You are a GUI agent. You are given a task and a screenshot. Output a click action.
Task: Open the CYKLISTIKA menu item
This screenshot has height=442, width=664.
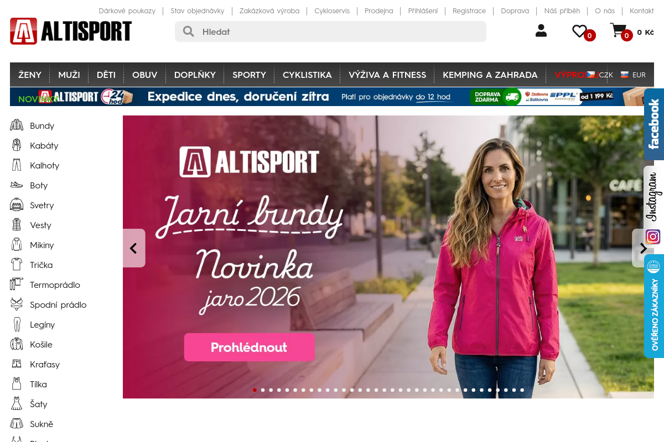pos(307,75)
